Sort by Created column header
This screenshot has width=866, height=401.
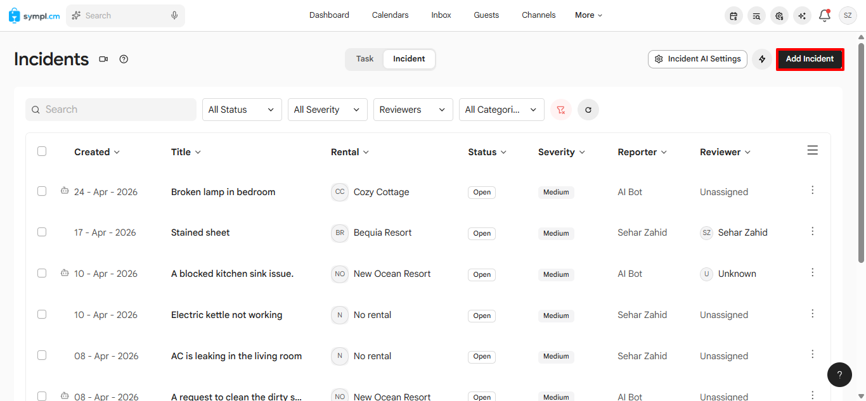point(97,152)
